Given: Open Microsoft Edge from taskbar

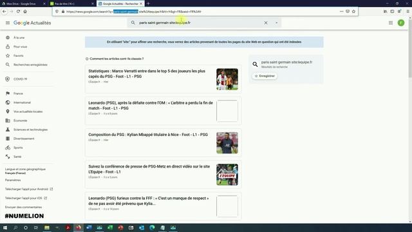Looking at the screenshot, I should [152, 227].
